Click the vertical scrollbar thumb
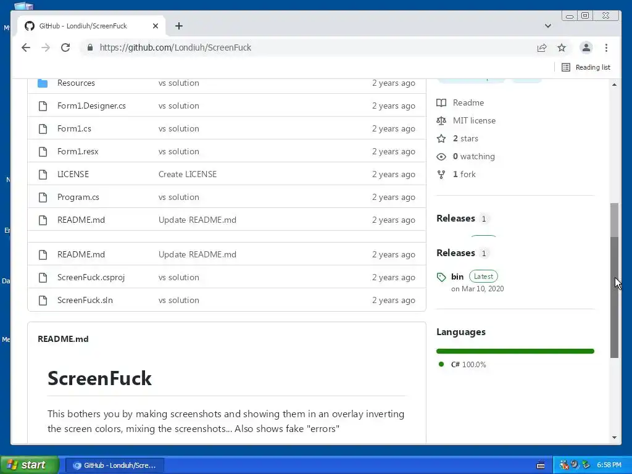 614,280
